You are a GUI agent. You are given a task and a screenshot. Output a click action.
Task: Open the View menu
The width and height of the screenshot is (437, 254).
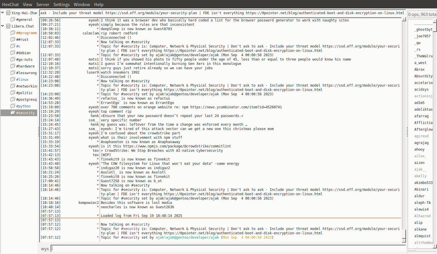[28, 4]
